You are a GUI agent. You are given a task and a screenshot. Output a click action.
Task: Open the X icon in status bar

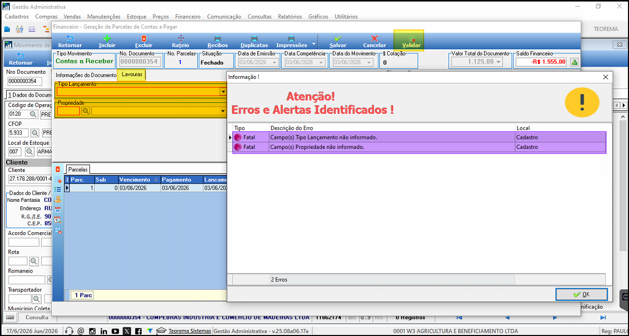[127, 331]
